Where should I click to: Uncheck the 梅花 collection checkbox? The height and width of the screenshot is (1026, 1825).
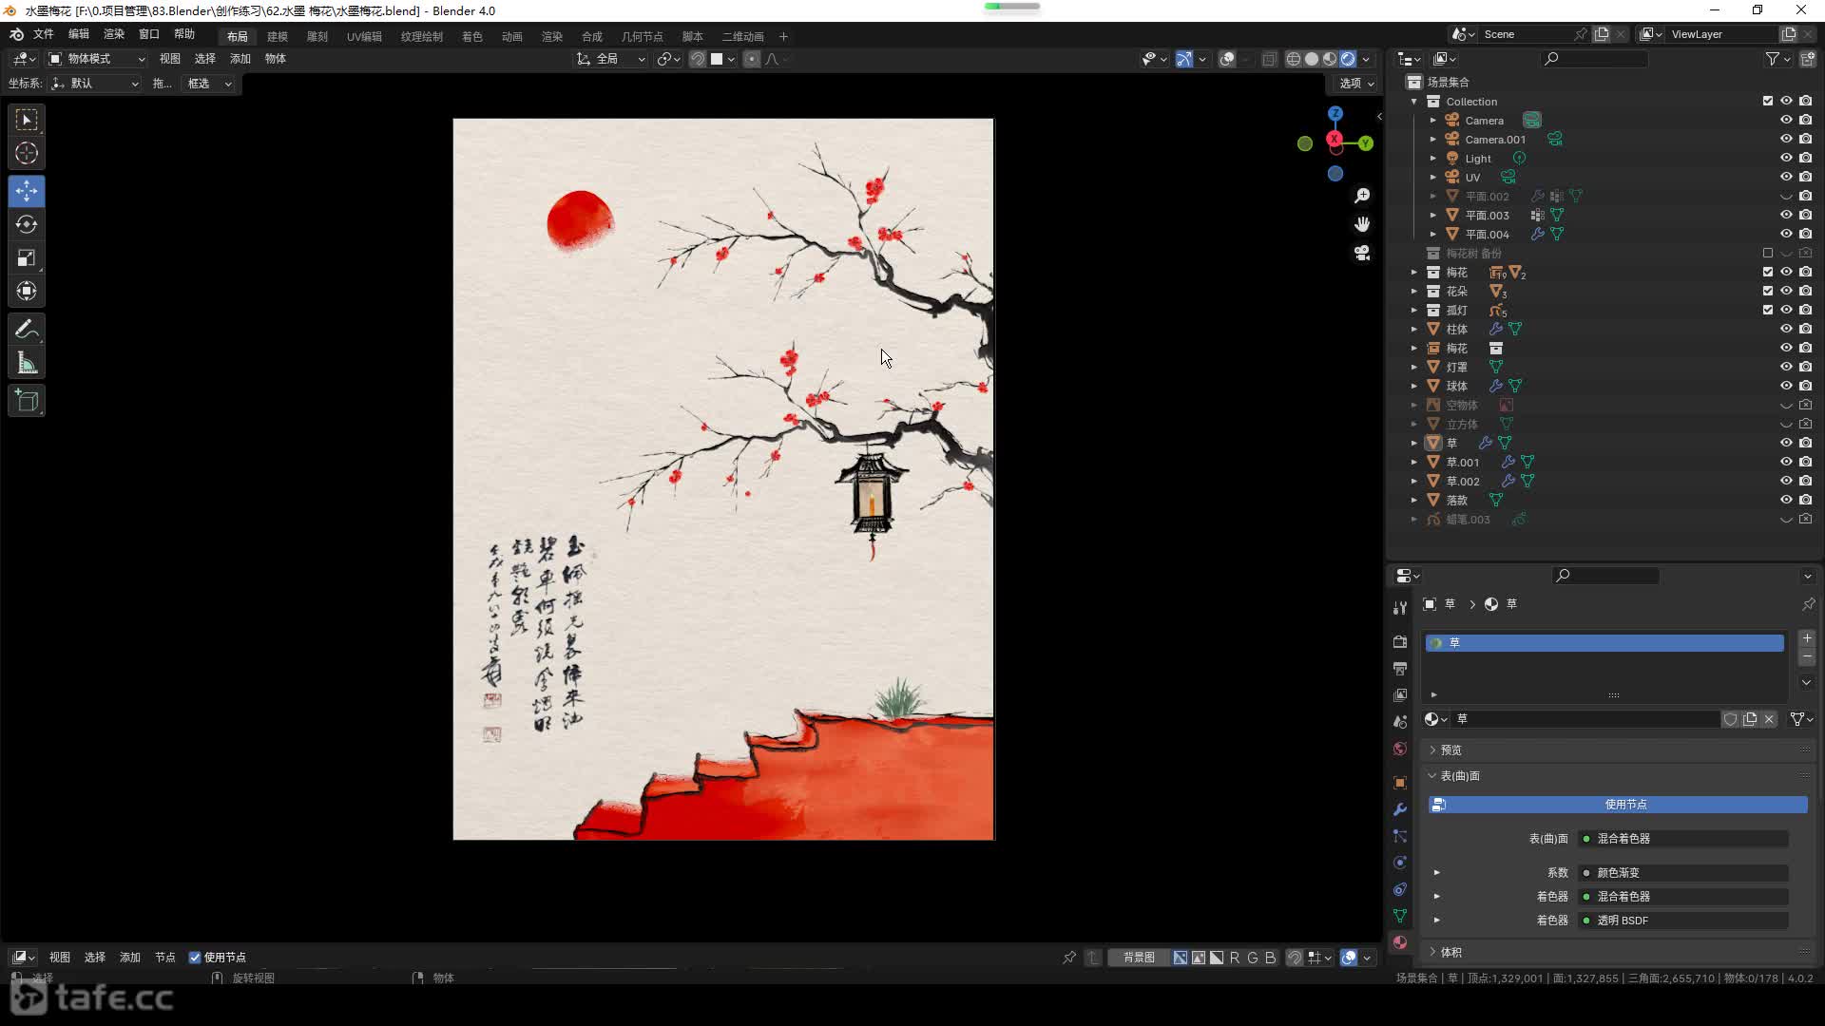(1768, 272)
